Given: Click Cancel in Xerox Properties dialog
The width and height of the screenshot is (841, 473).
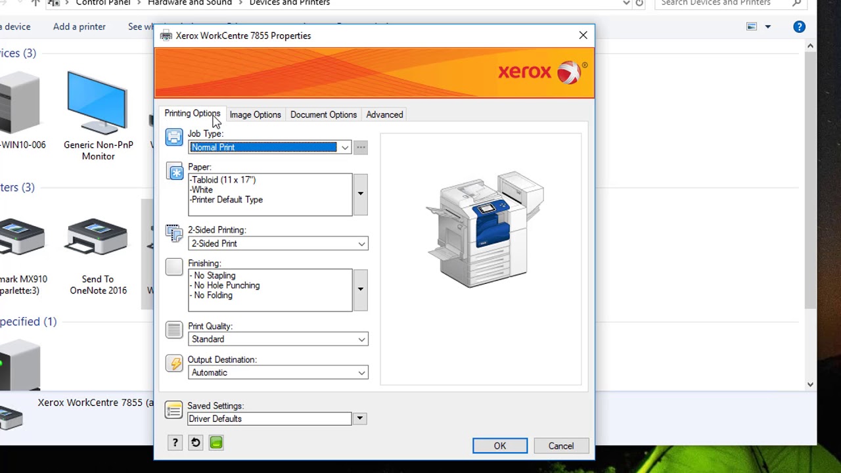Looking at the screenshot, I should (x=561, y=446).
